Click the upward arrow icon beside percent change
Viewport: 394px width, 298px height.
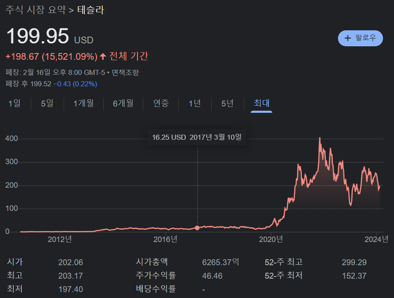[103, 56]
